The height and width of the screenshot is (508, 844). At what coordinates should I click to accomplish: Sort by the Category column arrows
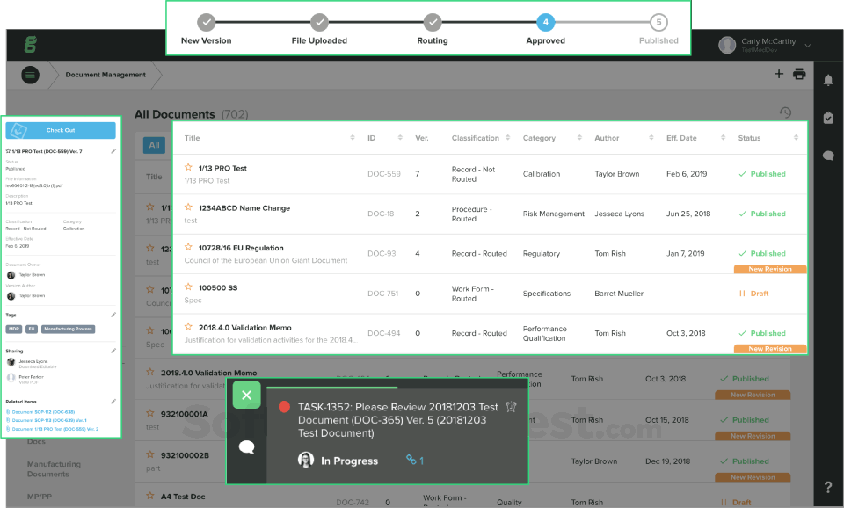pyautogui.click(x=579, y=138)
